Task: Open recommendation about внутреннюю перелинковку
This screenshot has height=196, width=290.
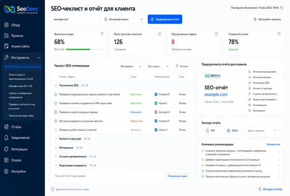Action: pos(240,171)
